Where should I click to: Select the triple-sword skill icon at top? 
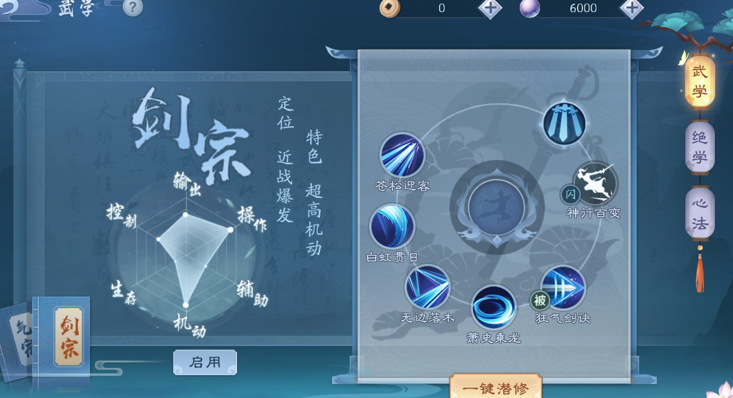click(x=564, y=123)
